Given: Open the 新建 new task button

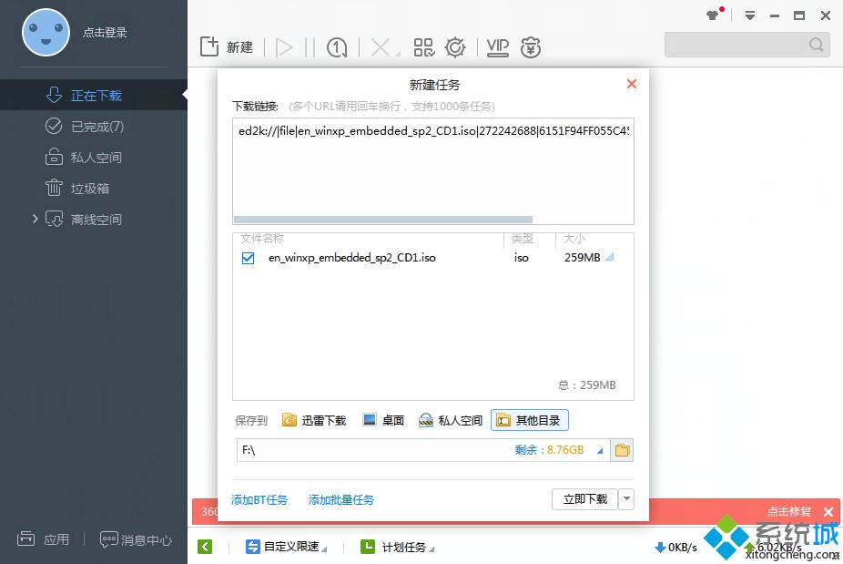Looking at the screenshot, I should pyautogui.click(x=227, y=47).
